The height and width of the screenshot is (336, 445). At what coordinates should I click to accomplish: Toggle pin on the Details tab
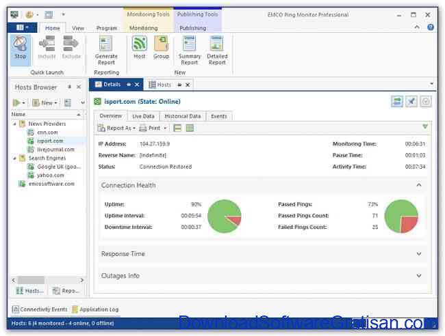(129, 85)
